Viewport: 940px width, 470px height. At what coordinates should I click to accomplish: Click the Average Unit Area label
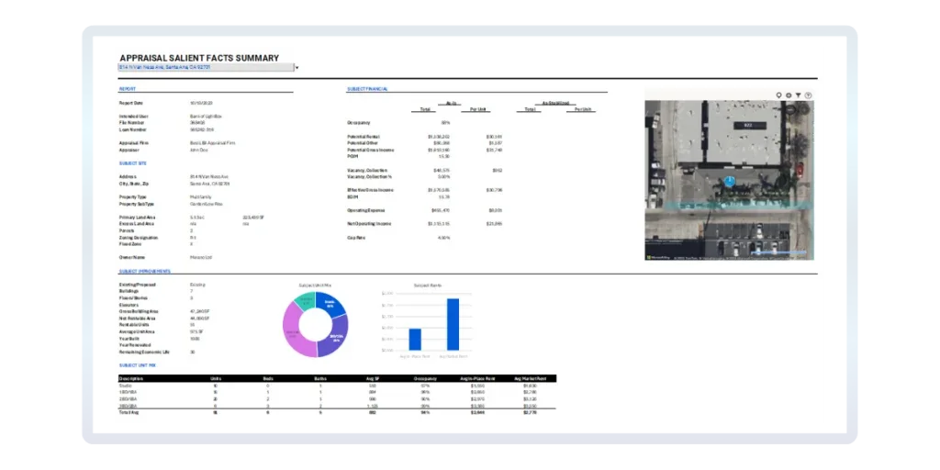tap(138, 332)
